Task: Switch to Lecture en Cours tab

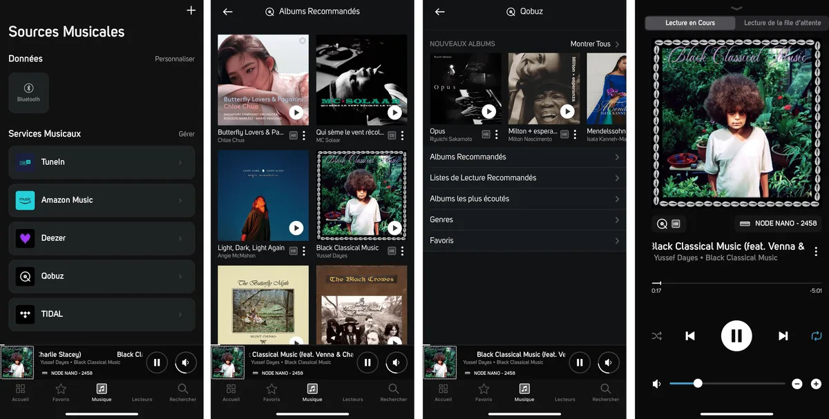Action: click(690, 23)
